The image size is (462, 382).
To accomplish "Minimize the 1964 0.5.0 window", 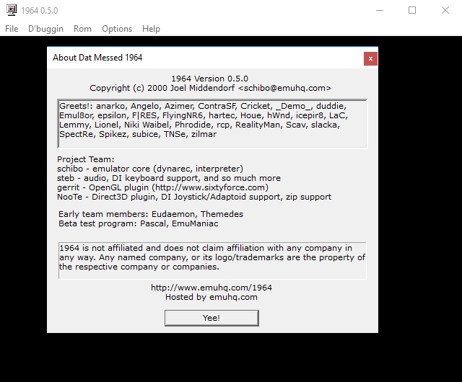I will (x=380, y=10).
